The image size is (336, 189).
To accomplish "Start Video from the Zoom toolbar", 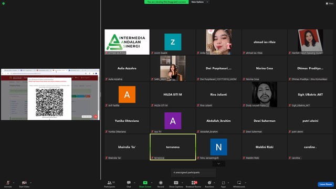I will [24, 184].
